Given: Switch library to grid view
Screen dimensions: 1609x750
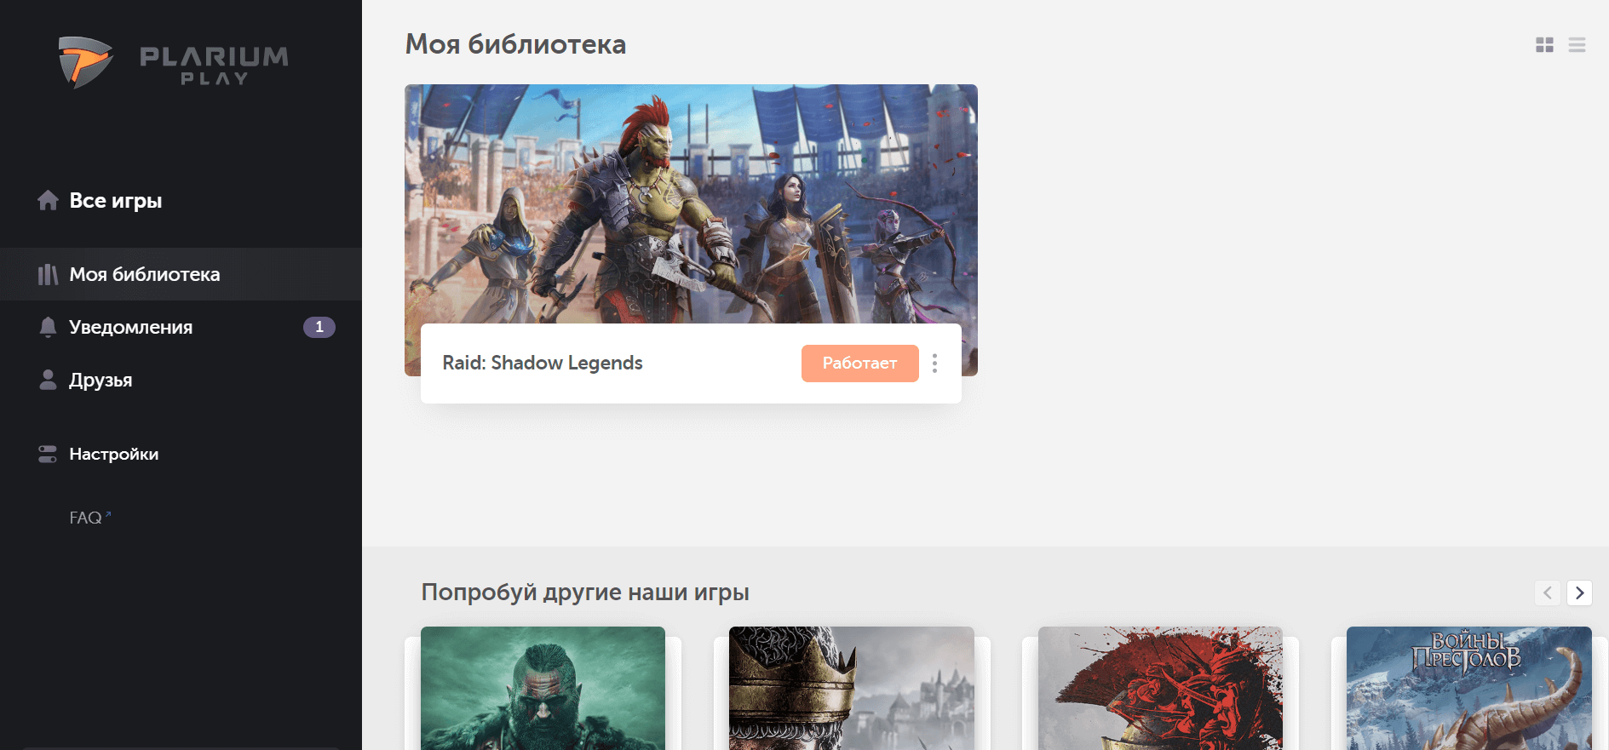Looking at the screenshot, I should pyautogui.click(x=1544, y=45).
